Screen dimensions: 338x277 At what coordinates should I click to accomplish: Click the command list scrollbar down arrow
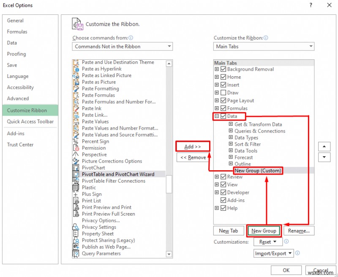(169, 254)
